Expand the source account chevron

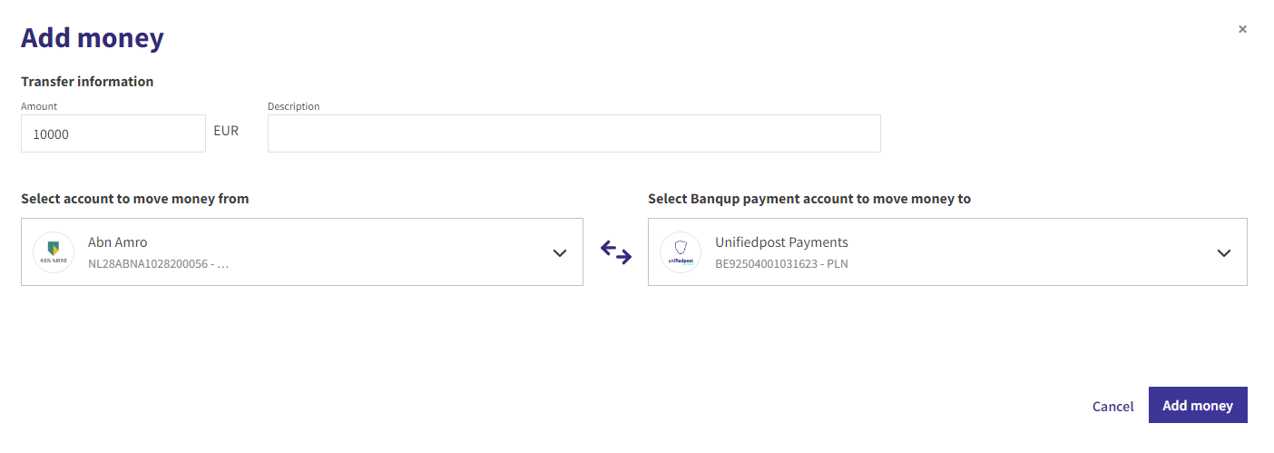[x=560, y=253]
